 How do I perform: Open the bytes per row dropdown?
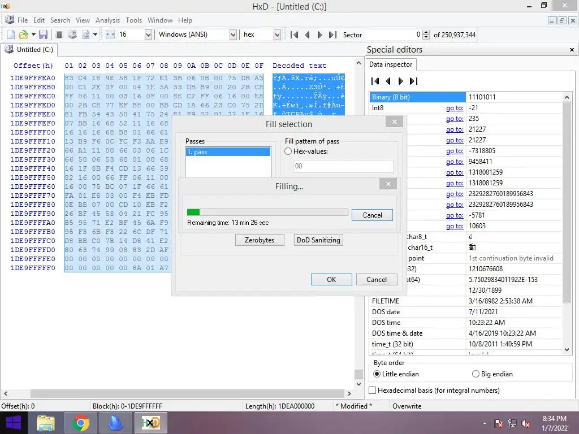[x=148, y=34]
